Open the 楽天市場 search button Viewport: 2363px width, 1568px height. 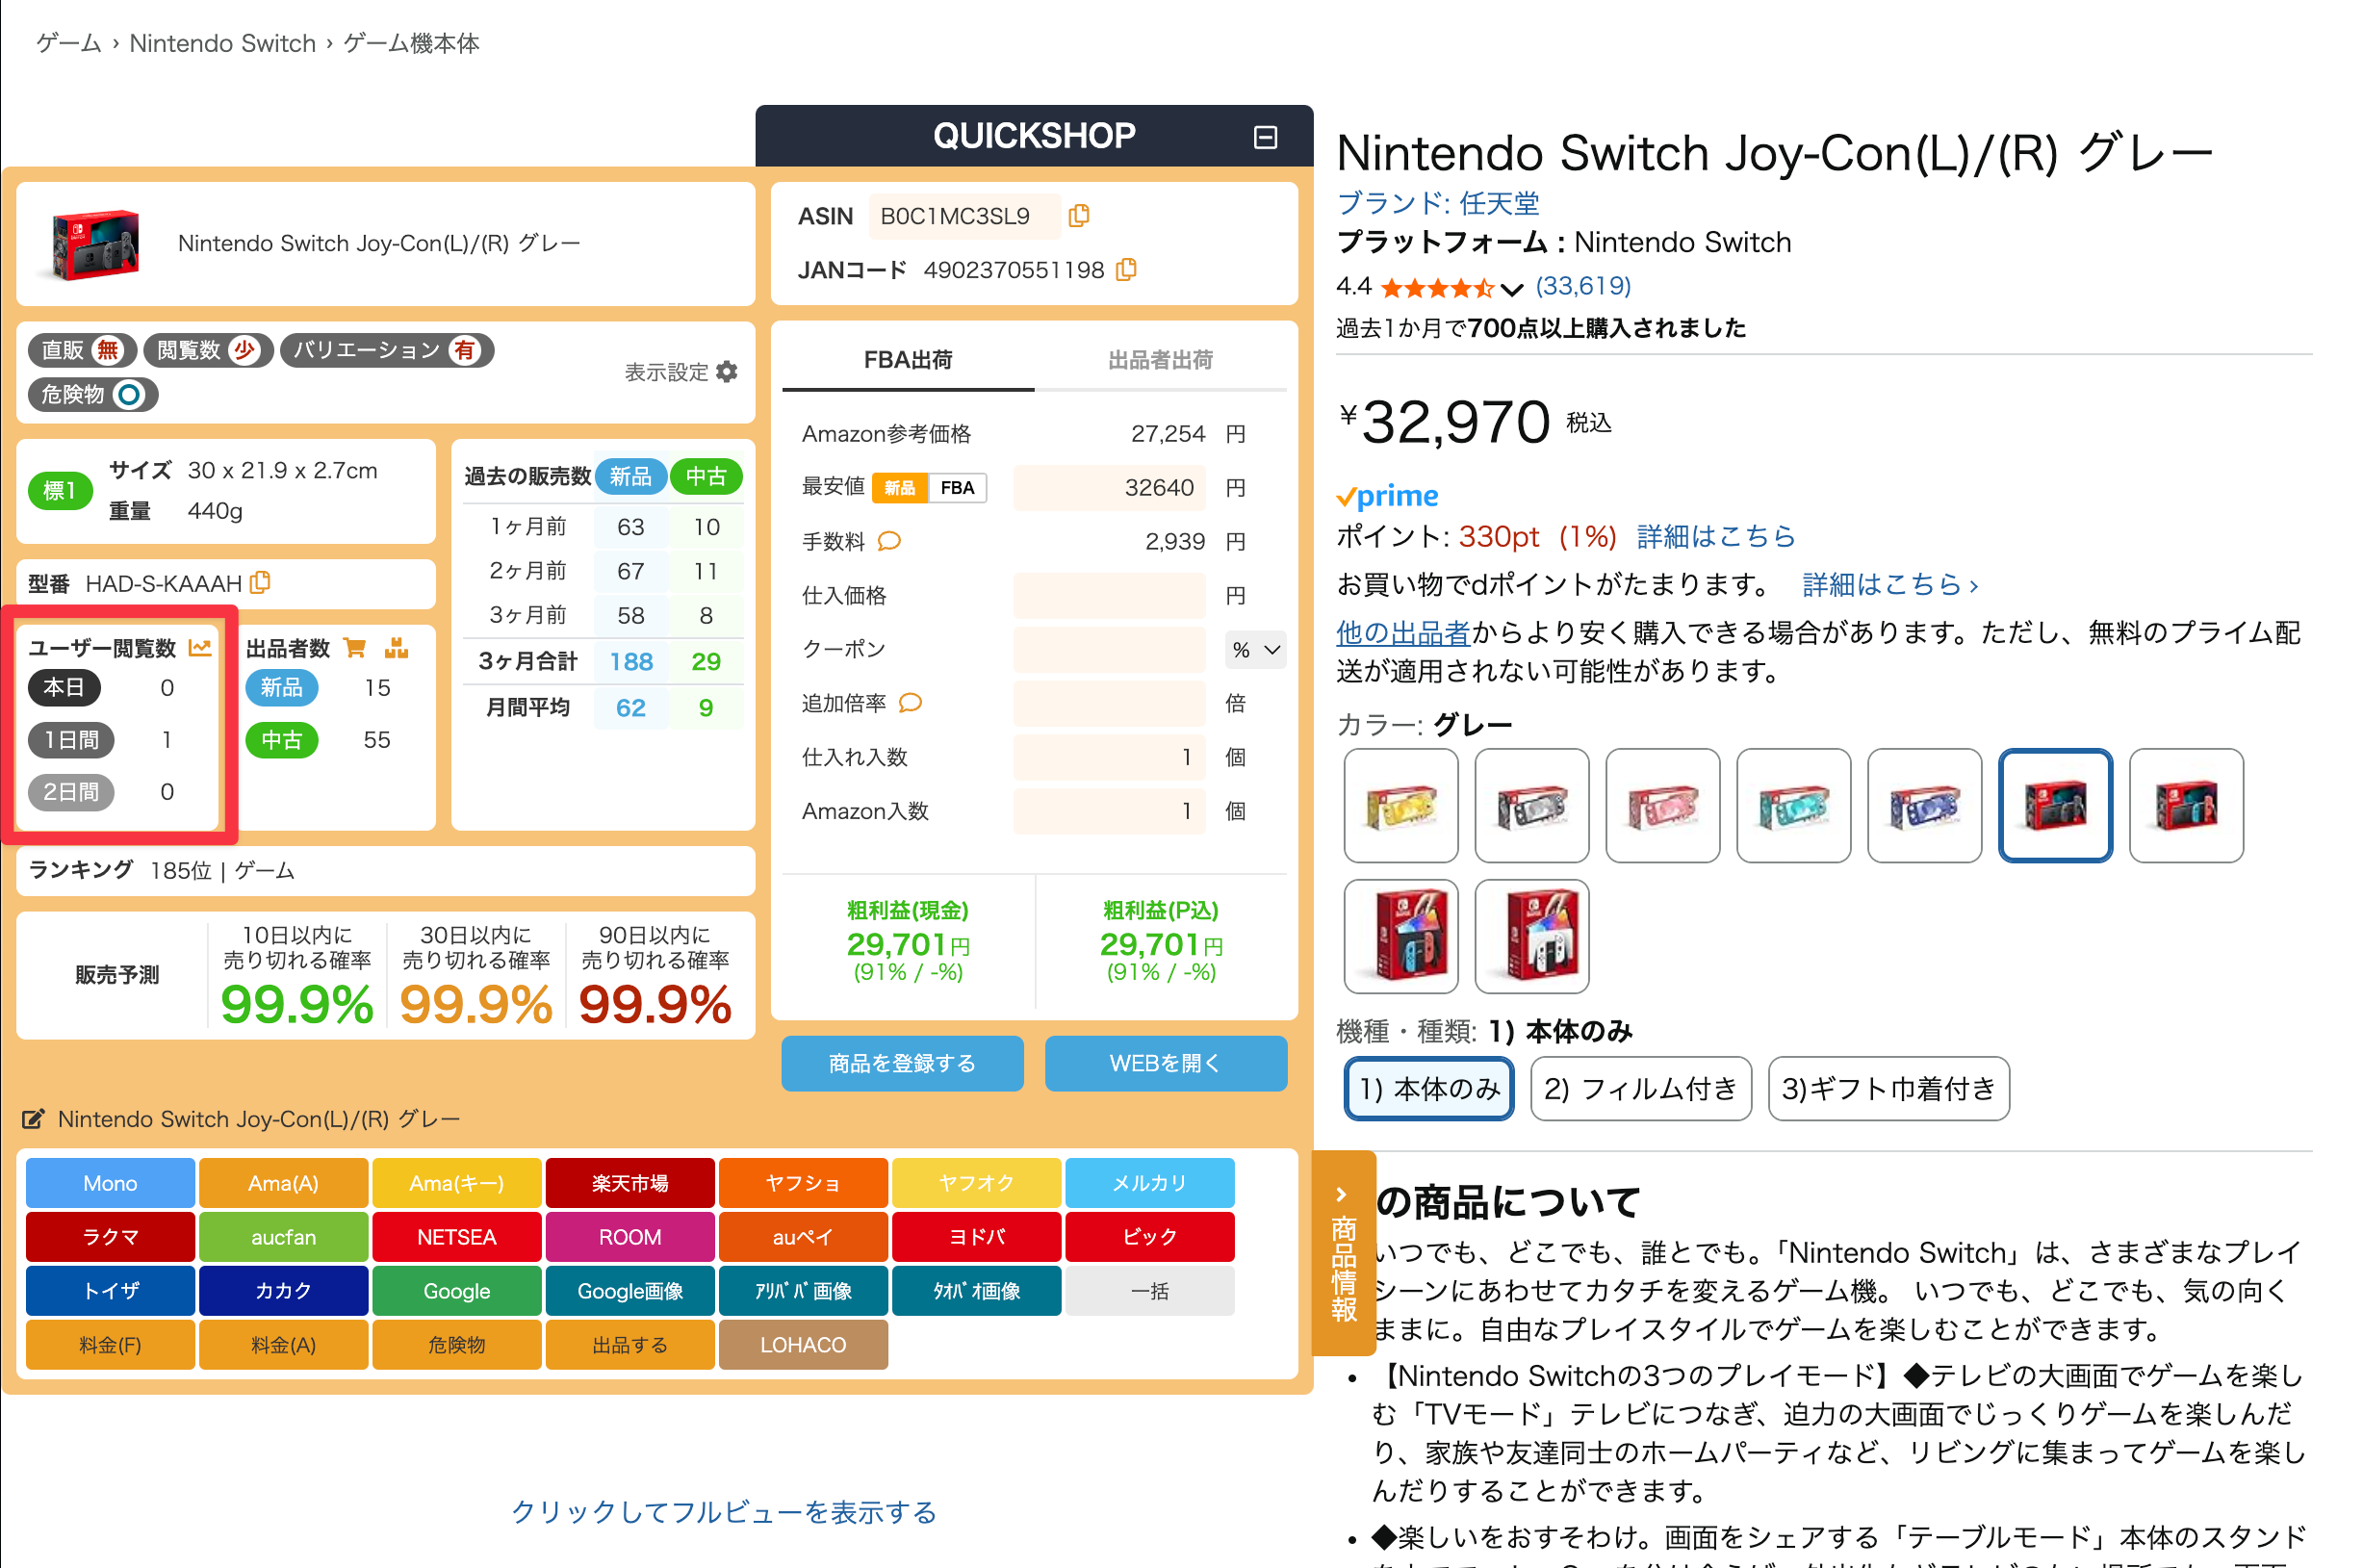[630, 1184]
